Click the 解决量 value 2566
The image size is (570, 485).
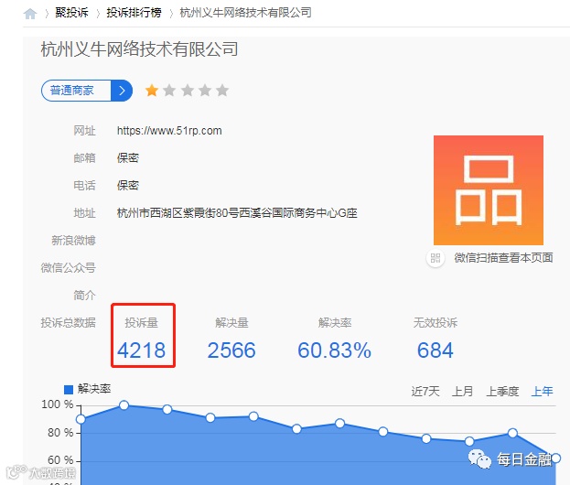[x=231, y=350]
